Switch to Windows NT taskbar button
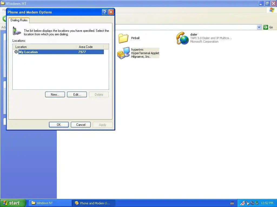This screenshot has height=207, width=277. click(50, 203)
